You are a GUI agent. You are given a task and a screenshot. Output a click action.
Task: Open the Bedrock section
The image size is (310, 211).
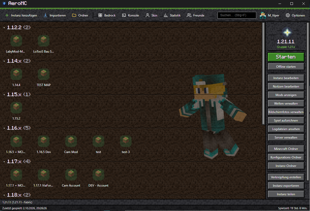coord(107,15)
